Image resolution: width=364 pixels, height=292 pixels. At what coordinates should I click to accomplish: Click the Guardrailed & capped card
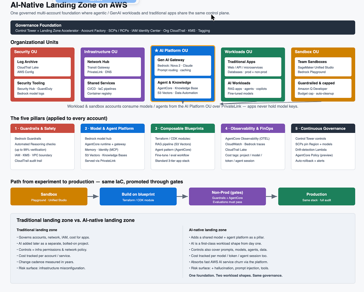tap(323, 88)
